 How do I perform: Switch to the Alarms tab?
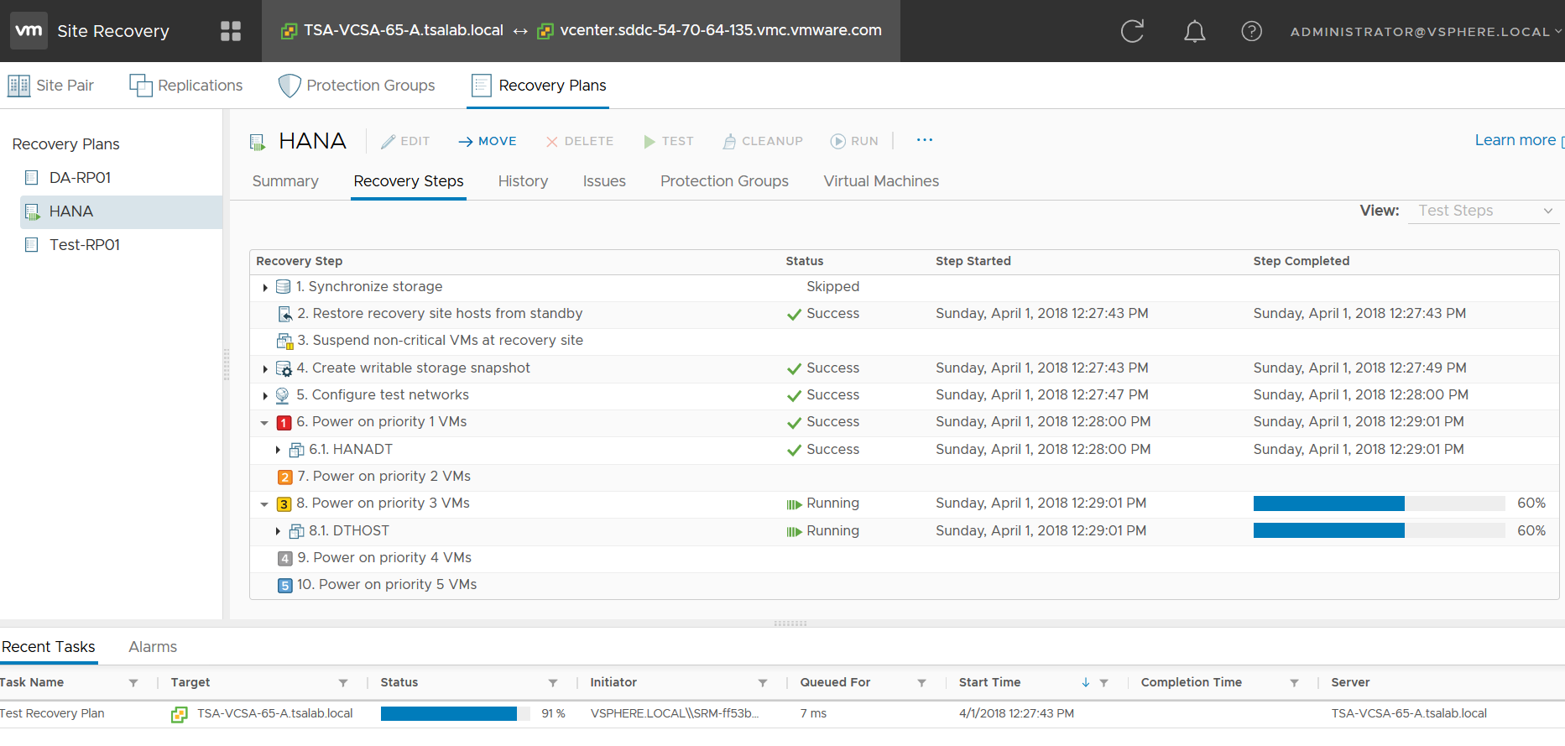(153, 647)
